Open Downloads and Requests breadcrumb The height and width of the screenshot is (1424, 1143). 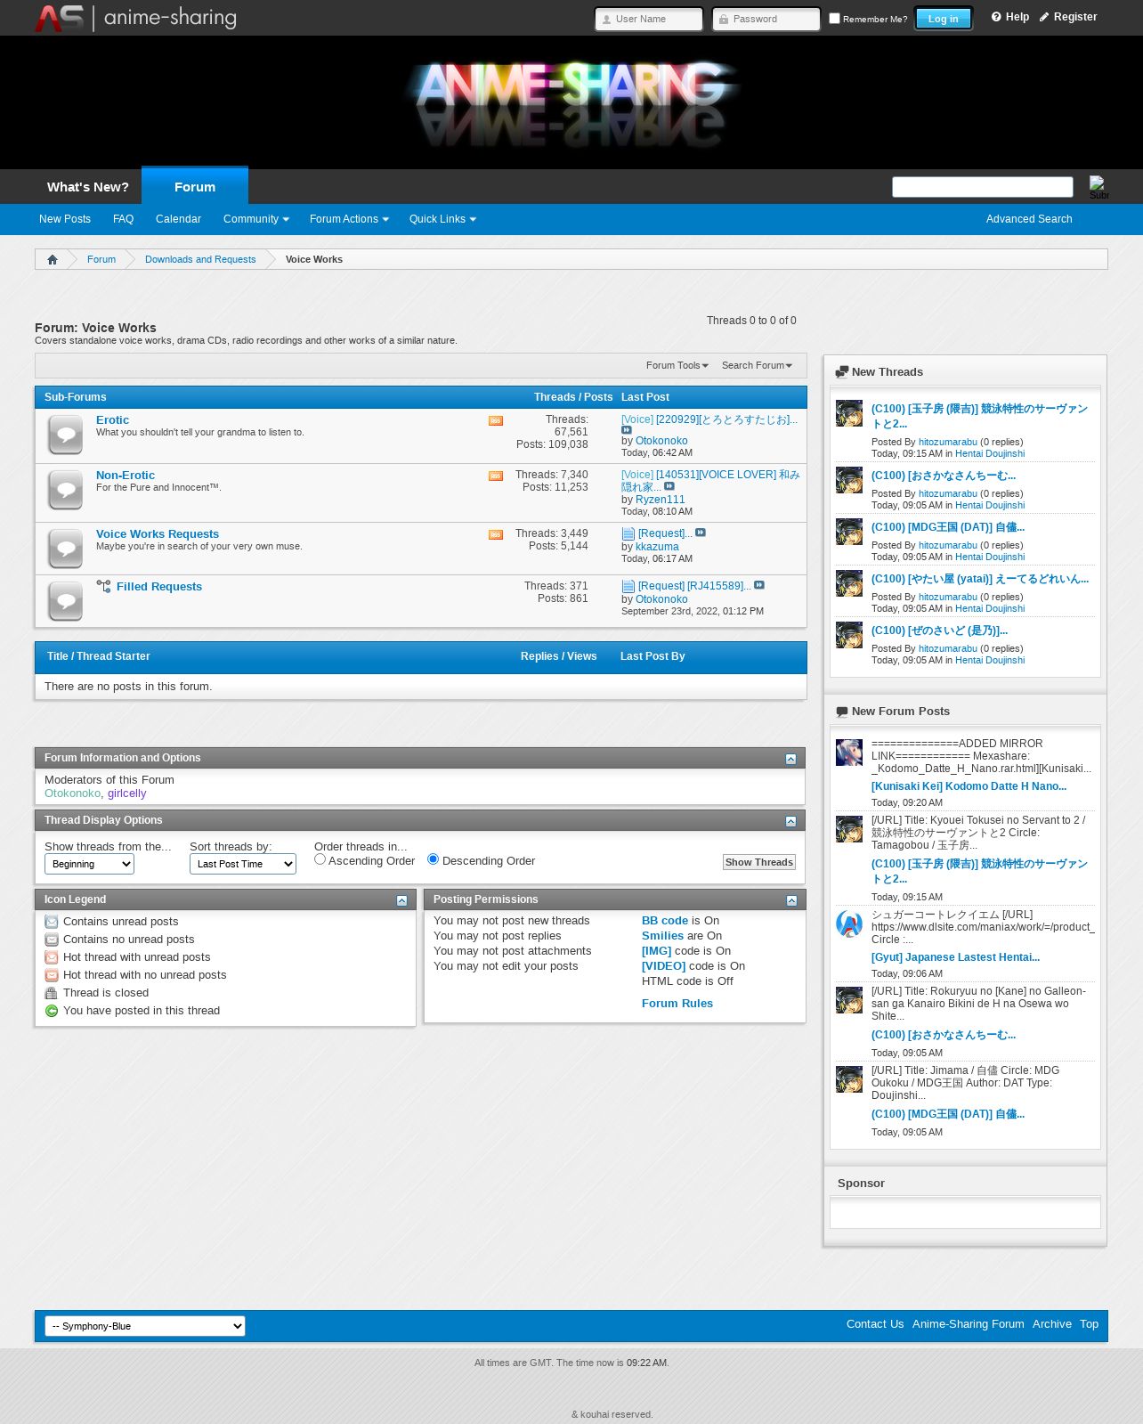click(x=200, y=259)
